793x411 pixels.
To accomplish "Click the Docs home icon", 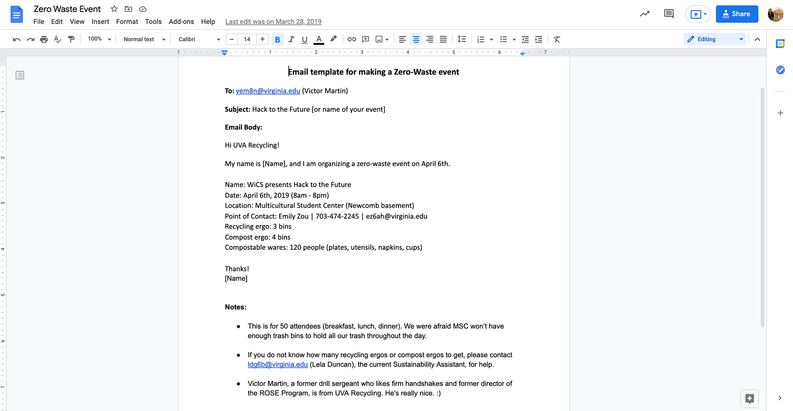I will [x=17, y=15].
